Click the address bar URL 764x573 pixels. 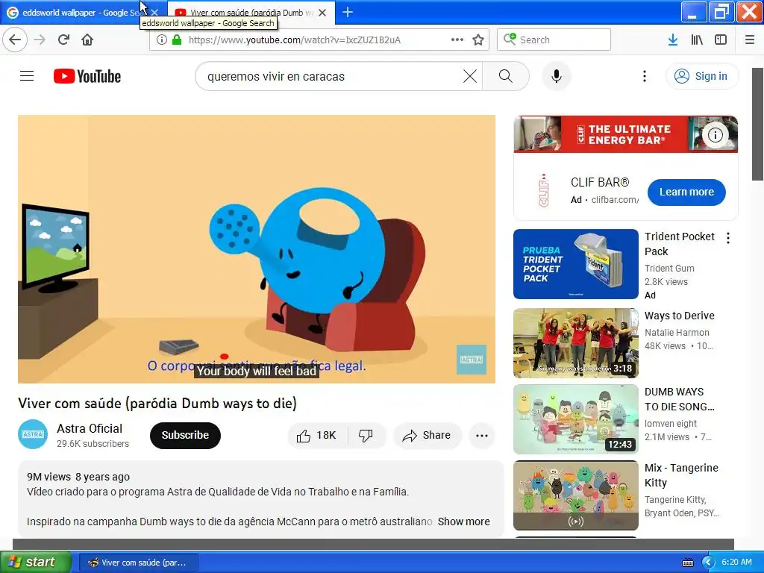point(294,40)
